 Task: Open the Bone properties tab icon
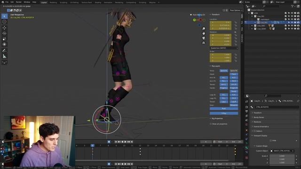coord(246,147)
